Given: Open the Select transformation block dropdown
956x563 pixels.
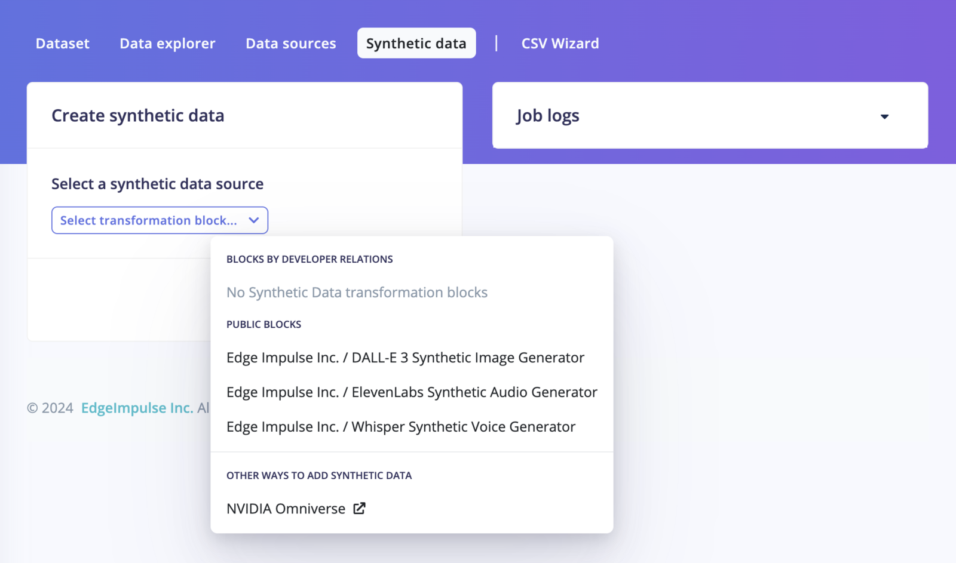Looking at the screenshot, I should 160,220.
